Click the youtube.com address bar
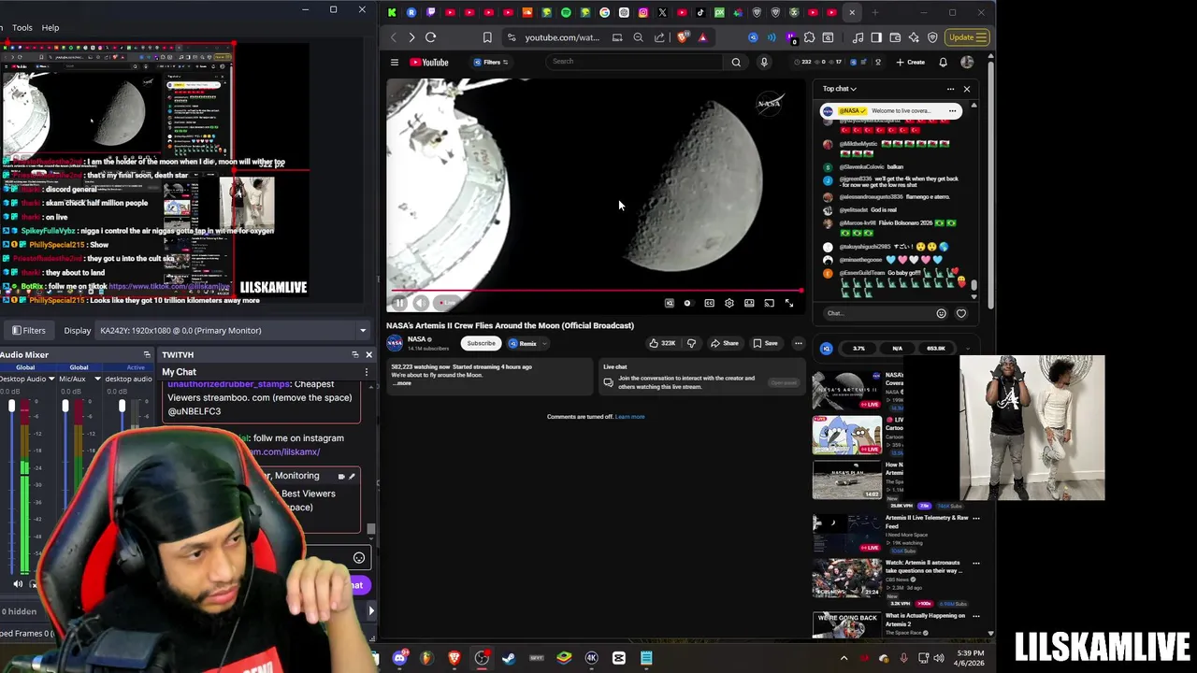 point(561,37)
